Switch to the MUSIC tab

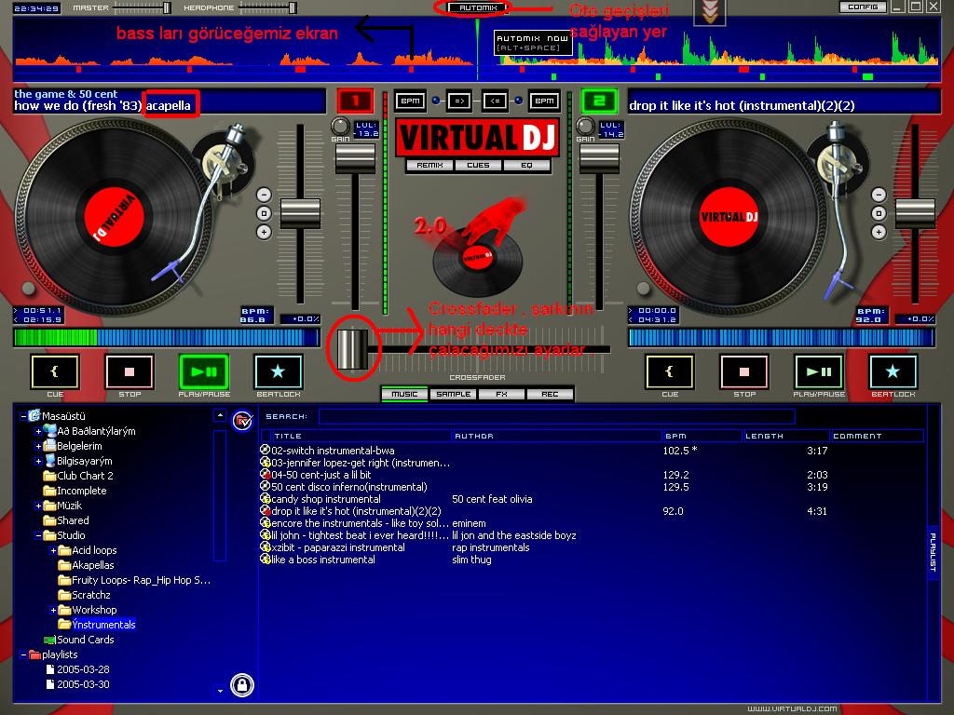[404, 395]
